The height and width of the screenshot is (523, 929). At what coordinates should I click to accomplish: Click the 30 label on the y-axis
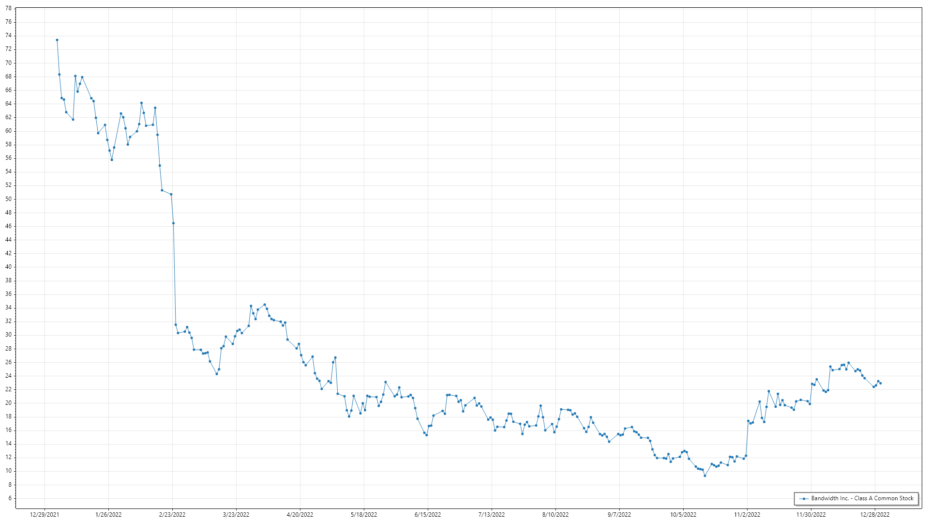pyautogui.click(x=8, y=335)
